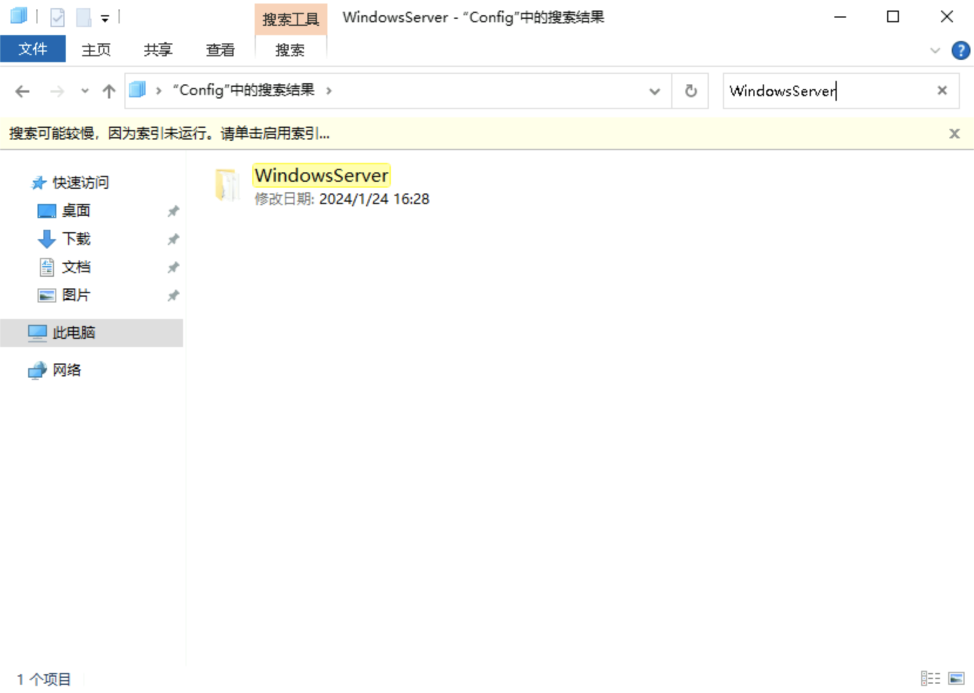Image resolution: width=974 pixels, height=693 pixels.
Task: Click the 1 个项目 status bar text
Action: [44, 679]
